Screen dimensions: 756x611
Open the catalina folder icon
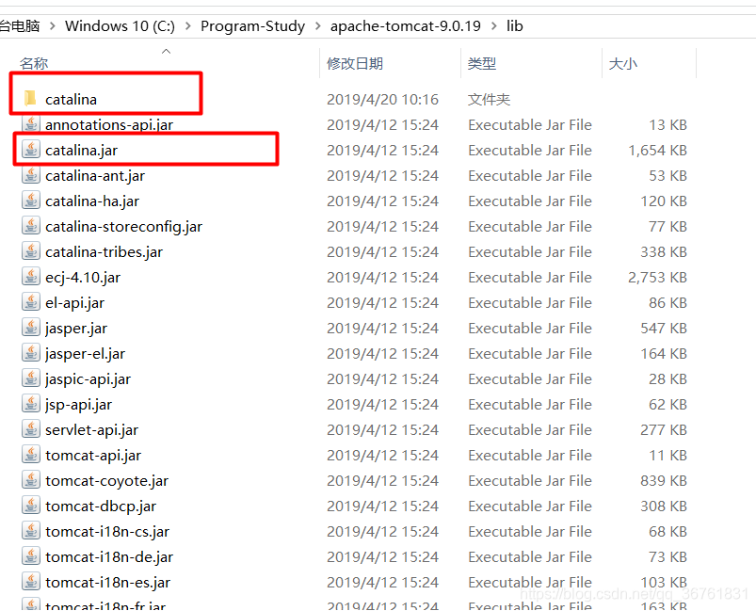(30, 98)
